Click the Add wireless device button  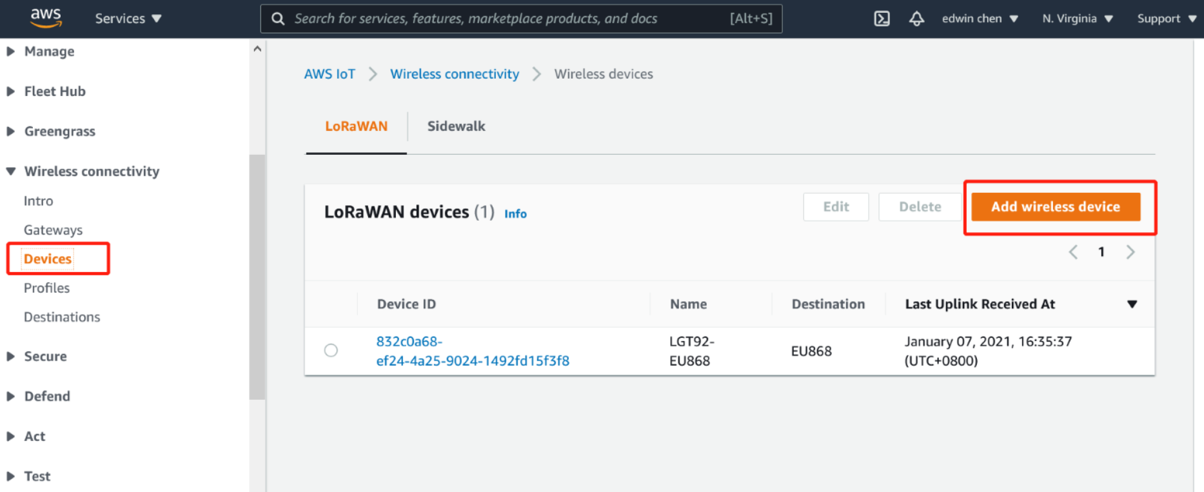point(1056,207)
